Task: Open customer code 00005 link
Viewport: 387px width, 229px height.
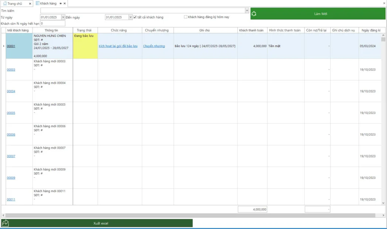Action: tap(11, 113)
